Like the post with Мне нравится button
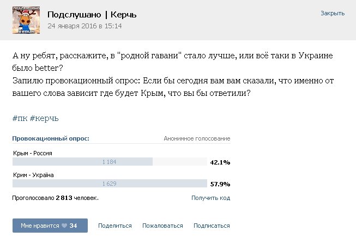 pyautogui.click(x=50, y=226)
